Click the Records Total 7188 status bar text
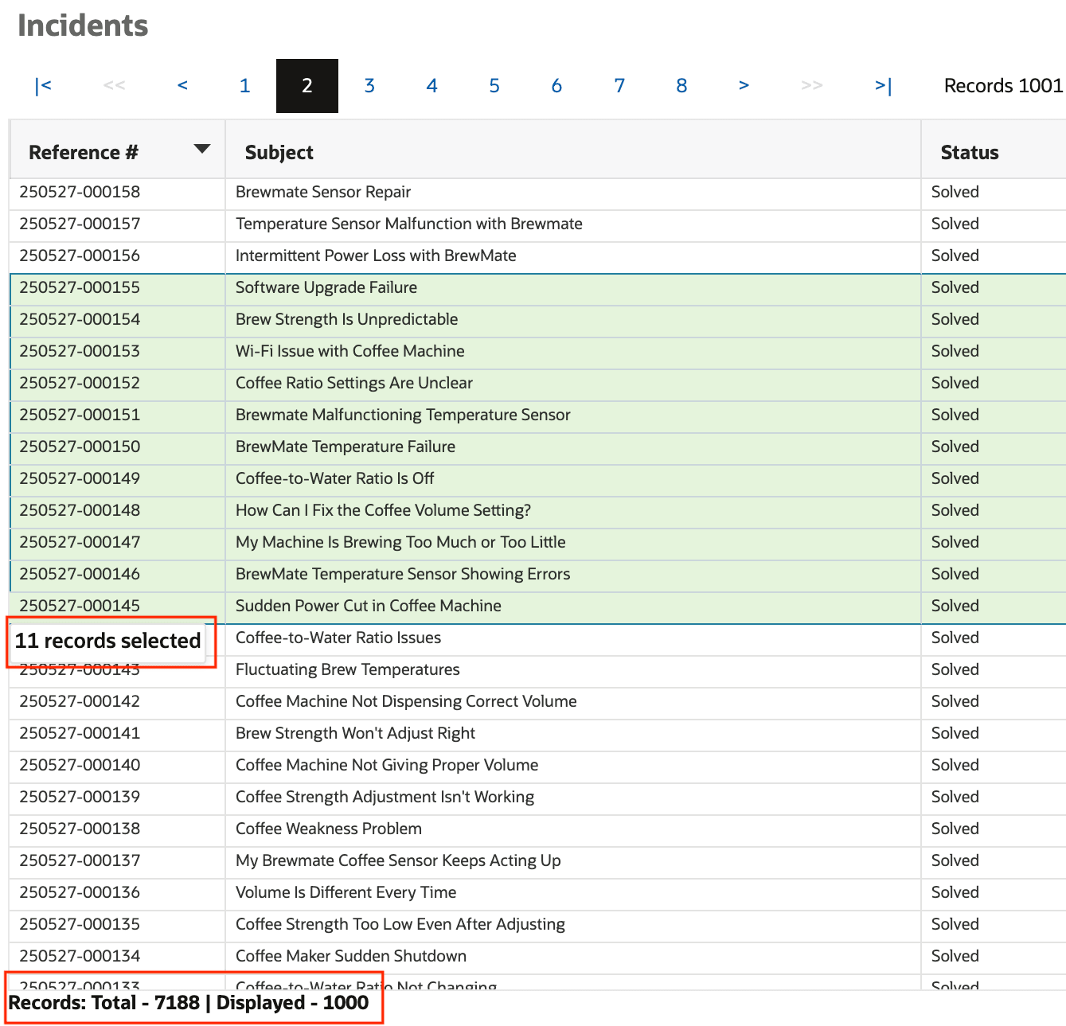Image resolution: width=1066 pixels, height=1026 pixels. [189, 1003]
